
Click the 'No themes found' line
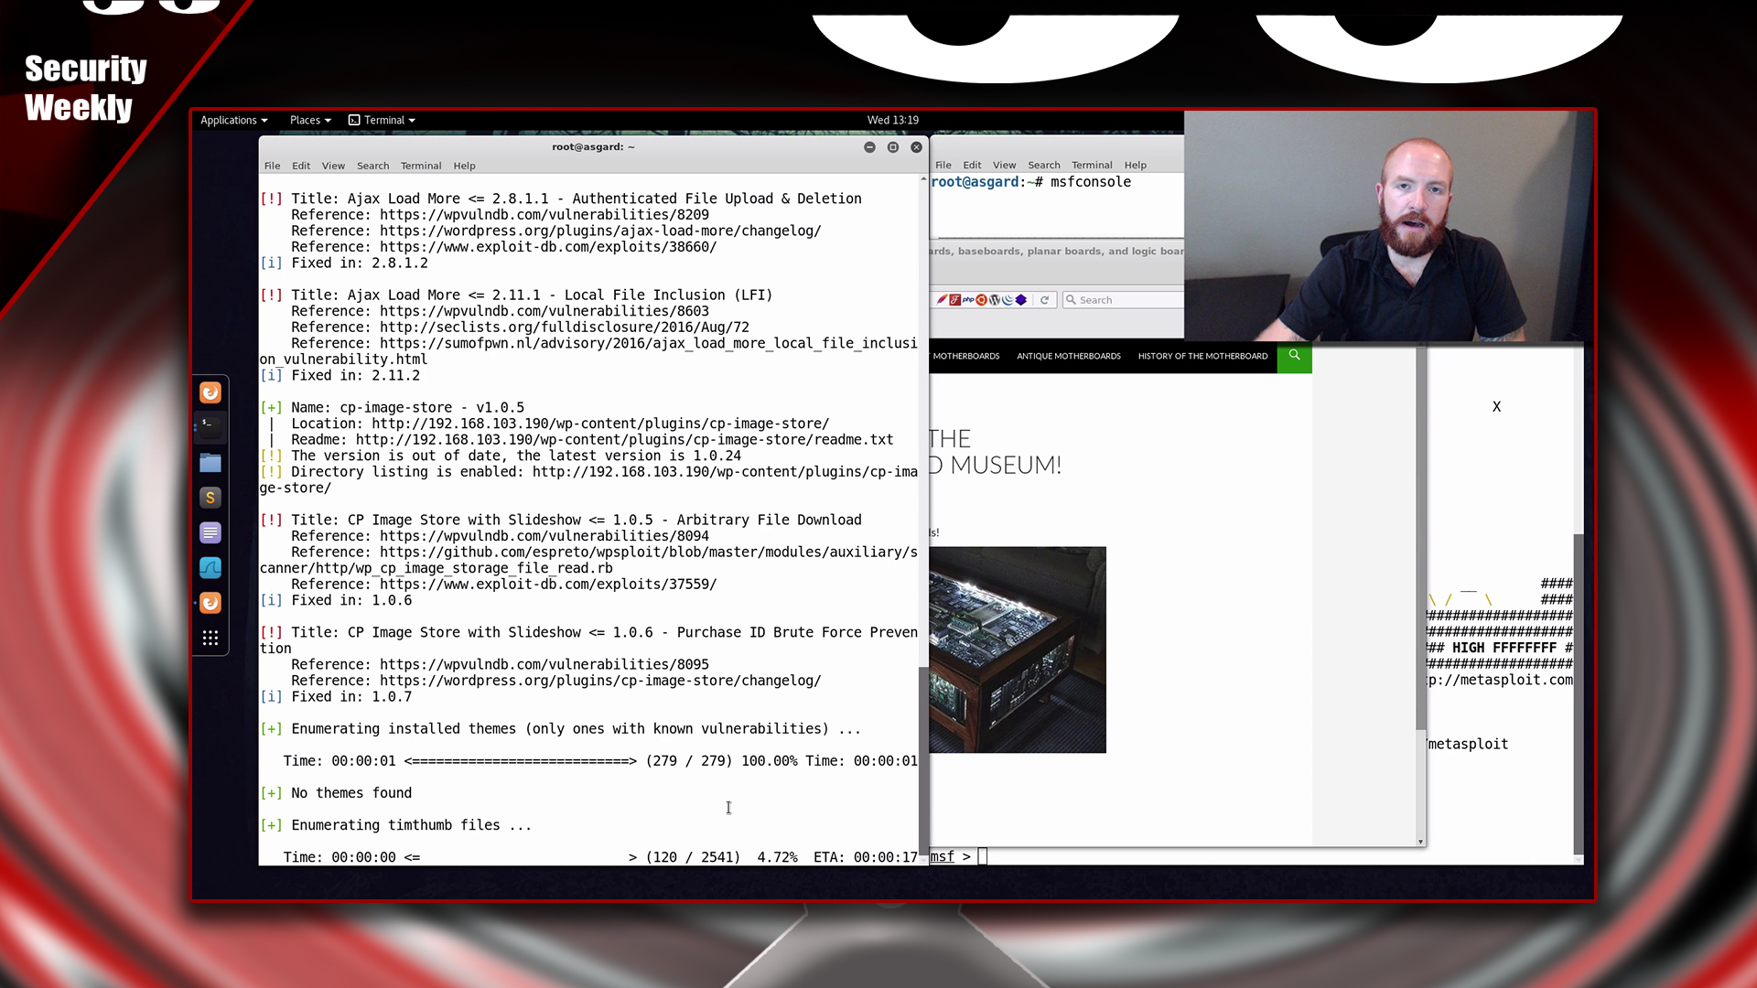coord(336,793)
